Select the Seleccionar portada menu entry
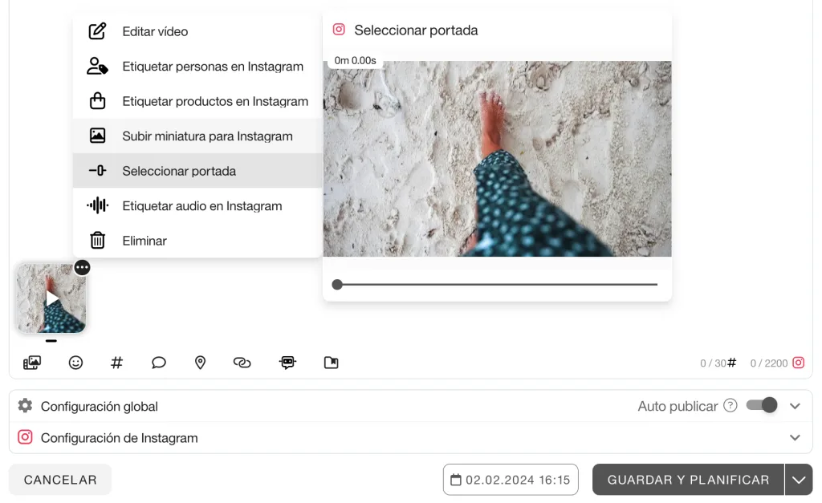Viewport: 822px width, 503px height. (197, 171)
